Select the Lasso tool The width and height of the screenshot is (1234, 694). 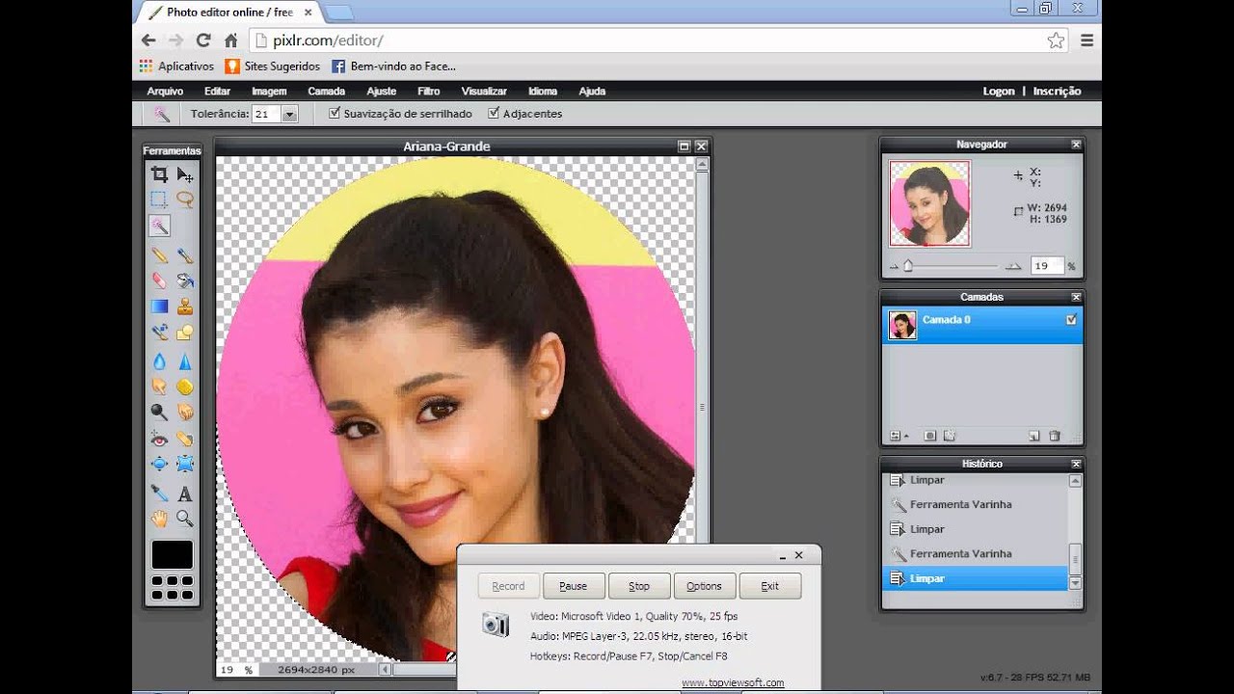pos(185,200)
